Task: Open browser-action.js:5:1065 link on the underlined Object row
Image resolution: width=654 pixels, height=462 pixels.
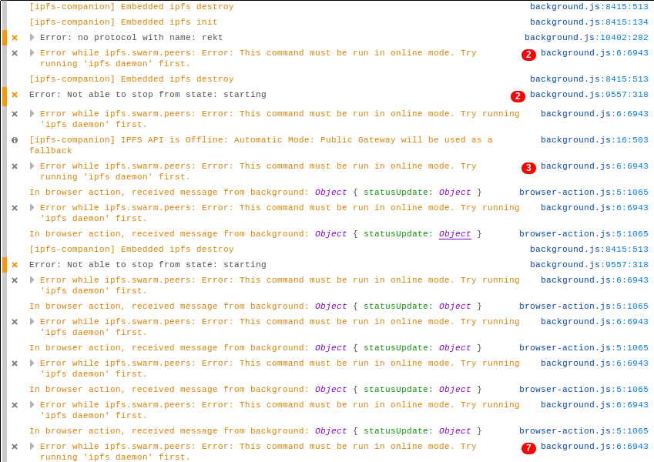Action: 583,234
